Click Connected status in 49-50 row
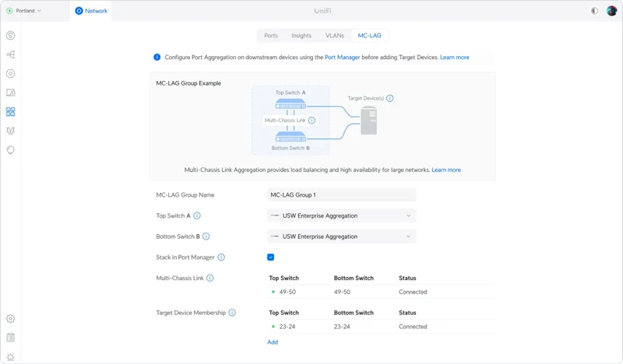The height and width of the screenshot is (364, 623). [x=413, y=292]
